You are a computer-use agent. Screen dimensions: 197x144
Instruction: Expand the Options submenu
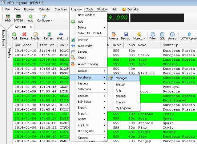pyautogui.click(x=88, y=138)
